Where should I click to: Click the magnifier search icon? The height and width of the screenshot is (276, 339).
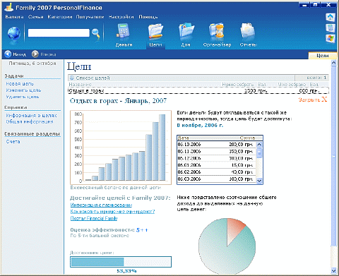point(96,34)
